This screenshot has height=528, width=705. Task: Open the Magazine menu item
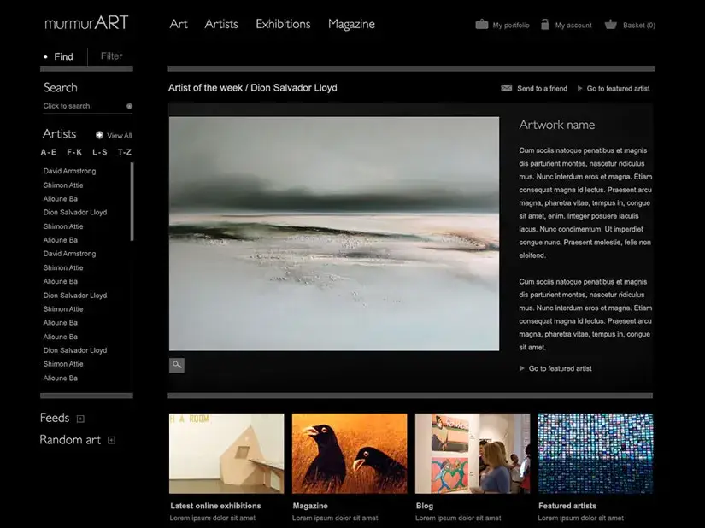click(x=351, y=24)
